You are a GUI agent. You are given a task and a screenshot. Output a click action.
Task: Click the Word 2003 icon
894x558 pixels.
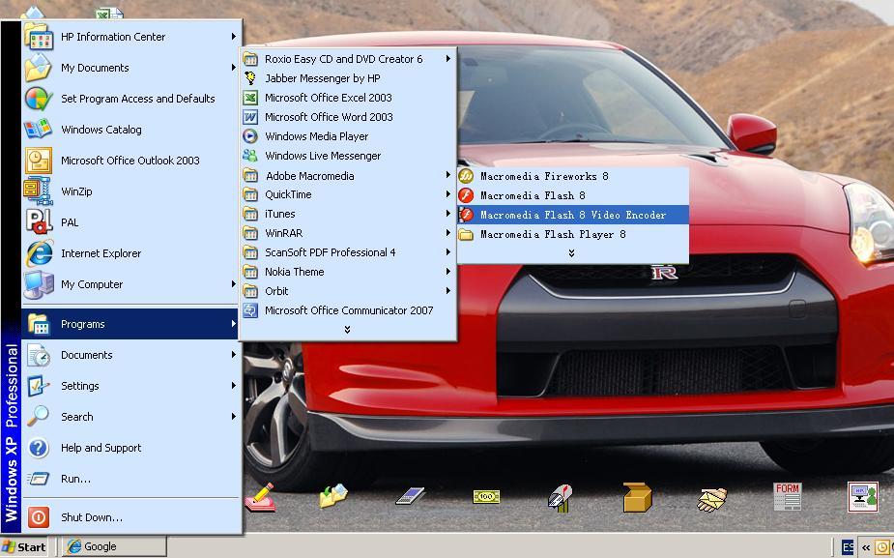pos(250,117)
